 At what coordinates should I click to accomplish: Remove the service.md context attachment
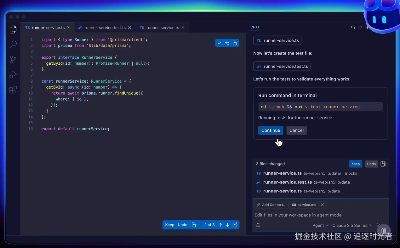322,205
